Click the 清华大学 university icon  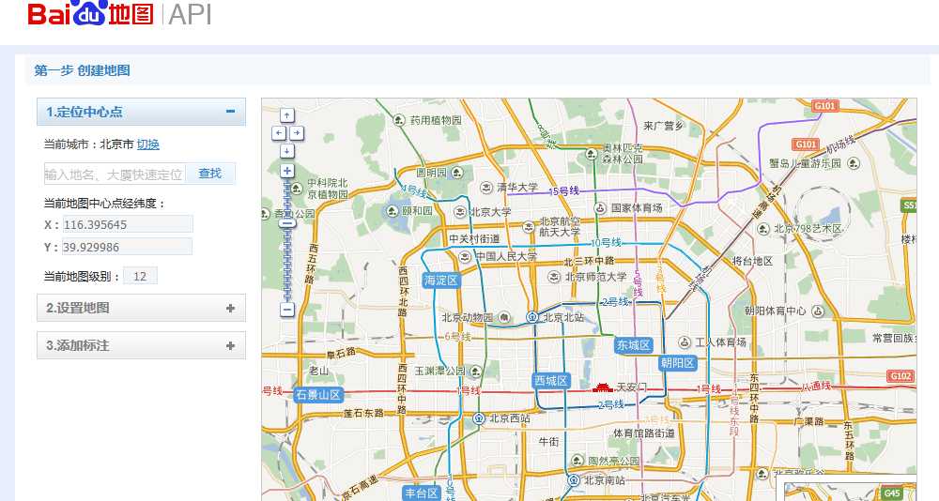click(x=486, y=188)
